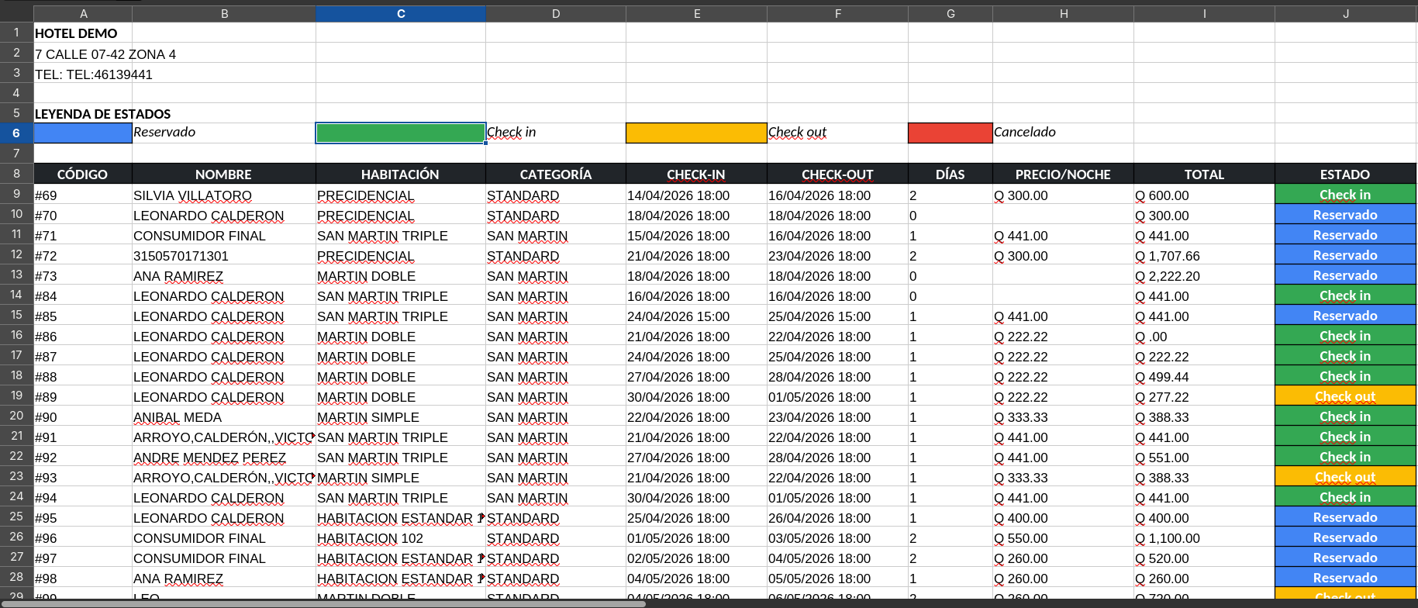Select row 6 header
Image resolution: width=1418 pixels, height=608 pixels.
point(16,133)
